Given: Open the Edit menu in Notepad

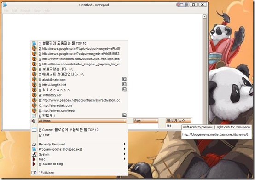Looking at the screenshot, I should pos(14,11).
